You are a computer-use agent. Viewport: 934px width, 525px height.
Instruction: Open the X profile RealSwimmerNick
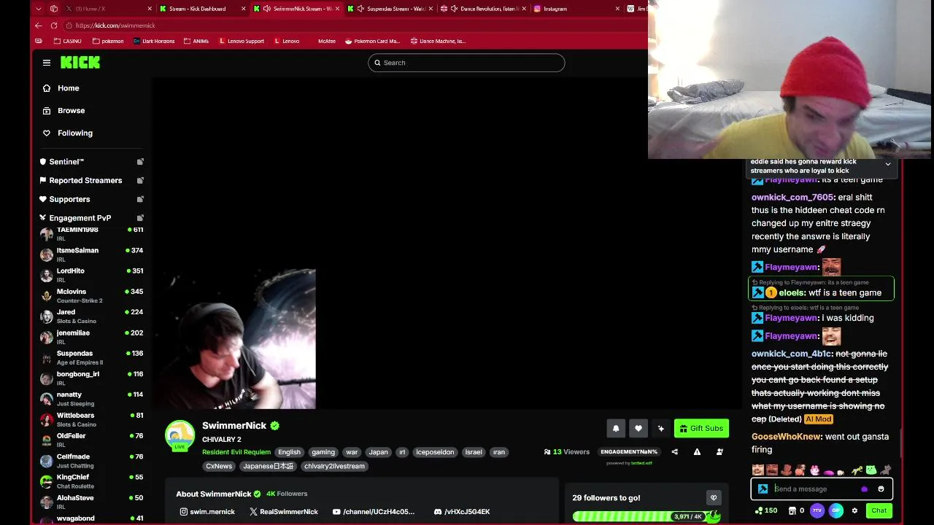tap(284, 512)
